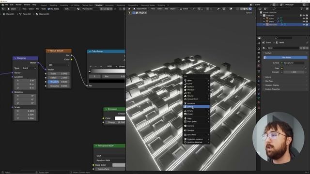Click the Mapping Scale Z value field
The width and height of the screenshot is (310, 174).
click(25, 118)
